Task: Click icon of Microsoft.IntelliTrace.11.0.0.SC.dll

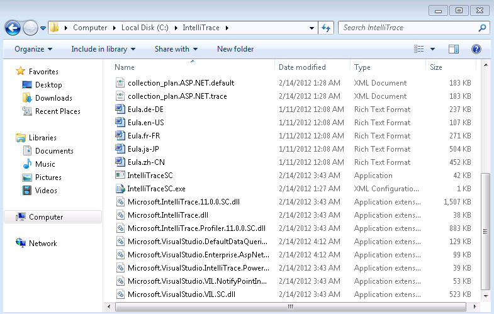Action: [120, 201]
